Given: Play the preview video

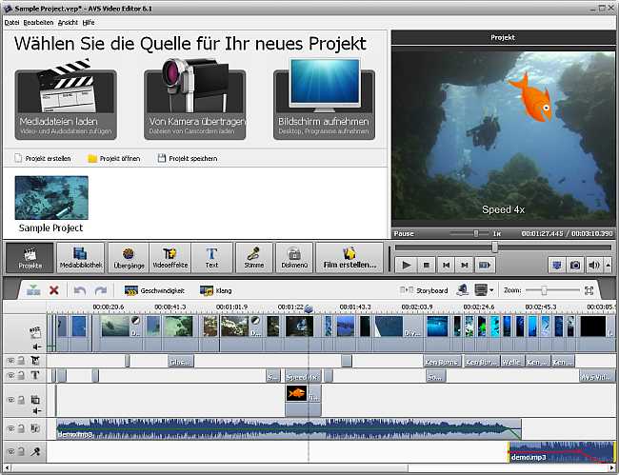Looking at the screenshot, I should 407,266.
